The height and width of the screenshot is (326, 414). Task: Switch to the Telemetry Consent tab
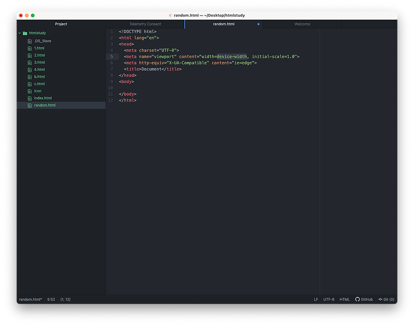tap(145, 24)
